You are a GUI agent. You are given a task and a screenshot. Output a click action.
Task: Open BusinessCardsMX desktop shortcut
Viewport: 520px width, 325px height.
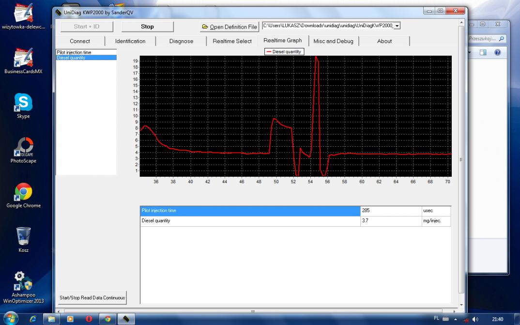coord(23,61)
